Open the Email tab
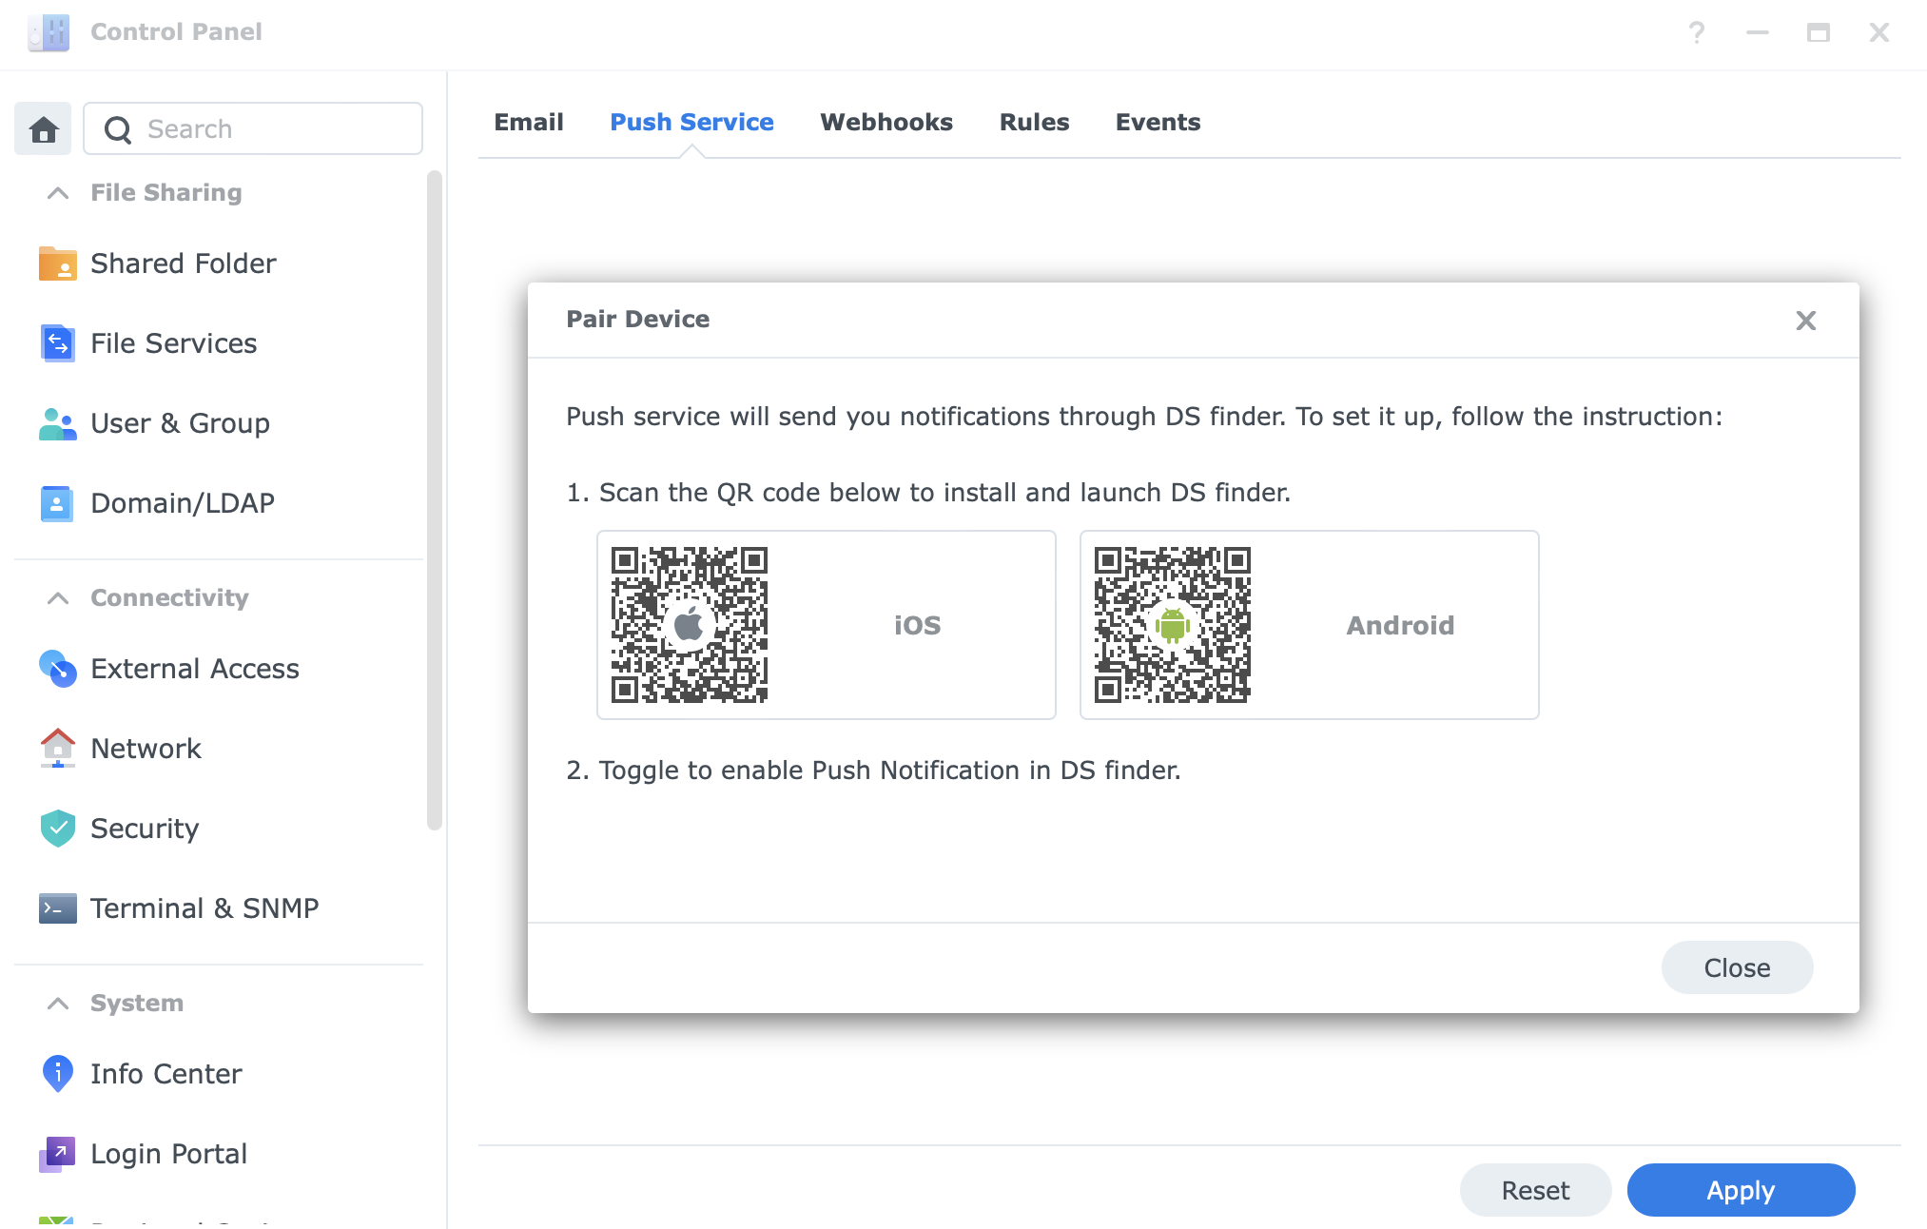The height and width of the screenshot is (1229, 1927). tap(528, 123)
